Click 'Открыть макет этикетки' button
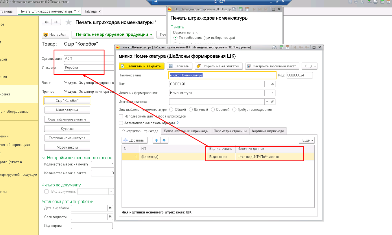The height and width of the screenshot is (235, 392). tap(219, 66)
